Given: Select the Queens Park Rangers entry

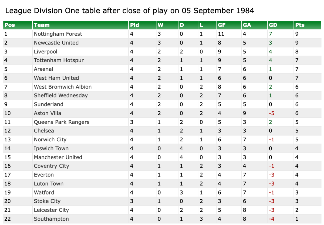Looking at the screenshot, I should [61, 122].
